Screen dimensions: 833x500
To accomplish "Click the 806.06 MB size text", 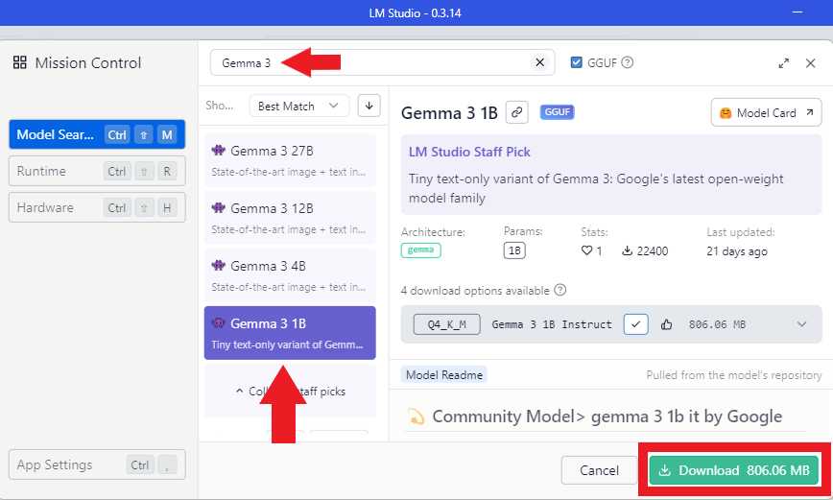I will (x=717, y=324).
